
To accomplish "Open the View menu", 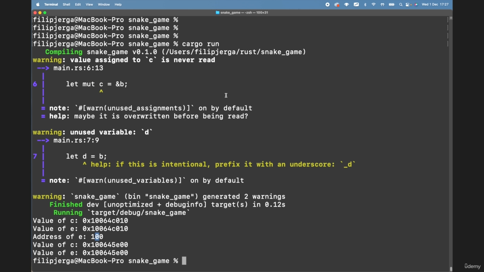I will pyautogui.click(x=89, y=5).
